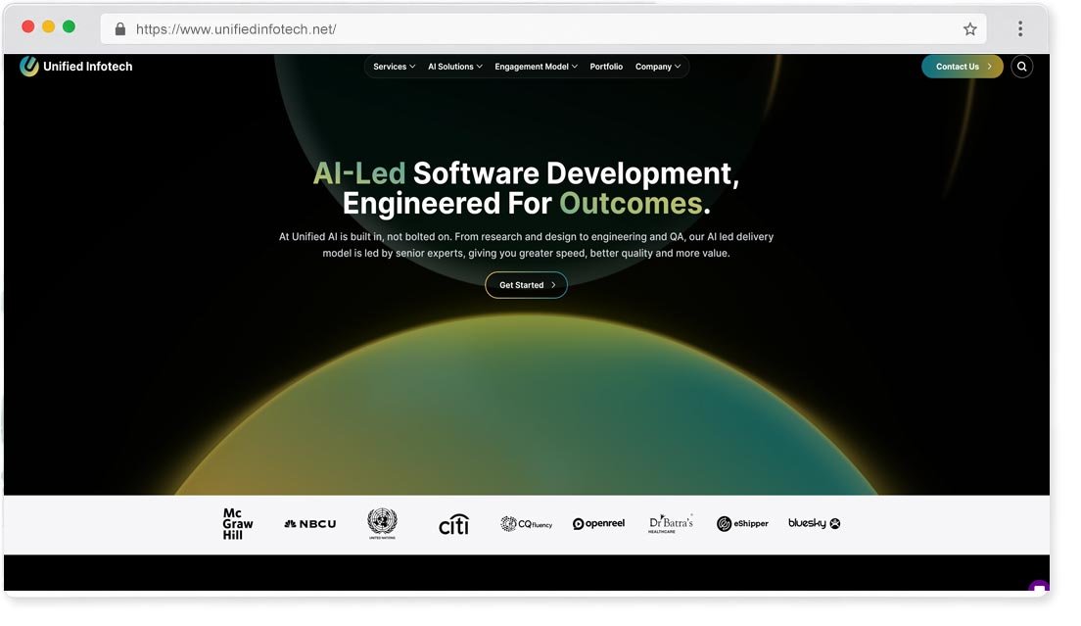The width and height of the screenshot is (1081, 626).
Task: Click the NBCU client logo
Action: tap(310, 524)
